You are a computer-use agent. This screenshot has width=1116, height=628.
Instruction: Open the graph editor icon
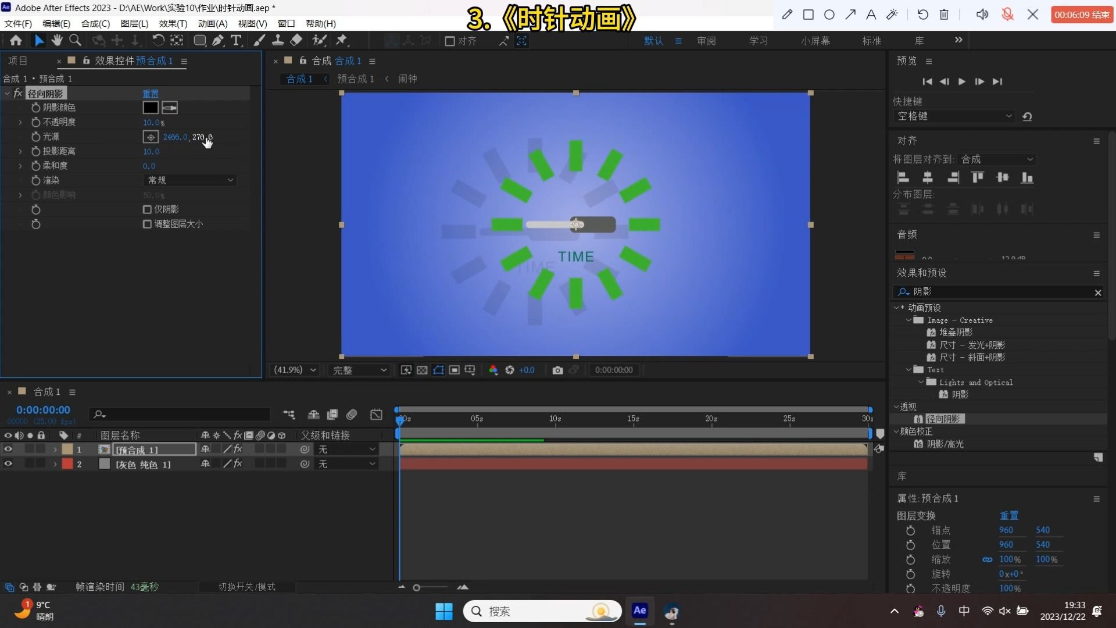click(x=376, y=415)
